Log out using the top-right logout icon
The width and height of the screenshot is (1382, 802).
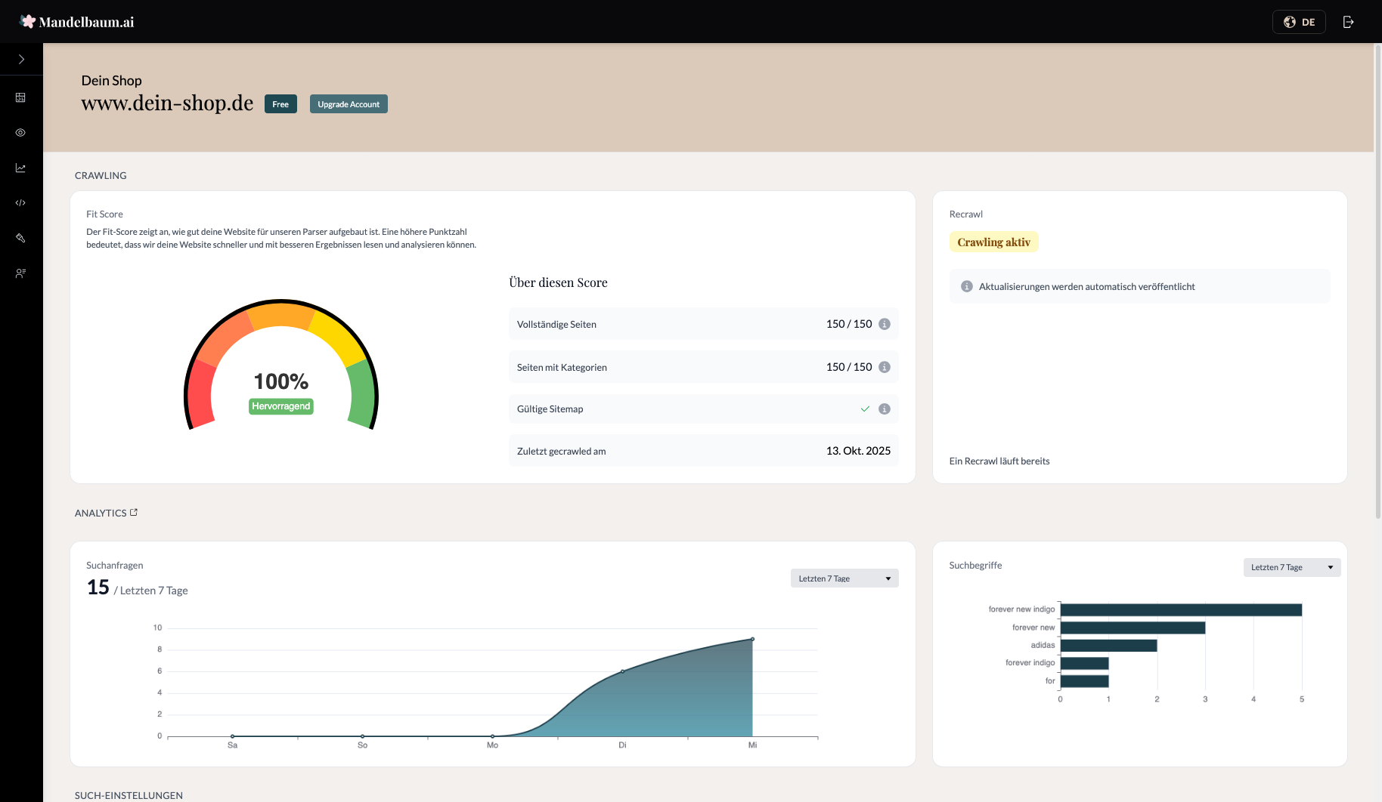coord(1349,21)
